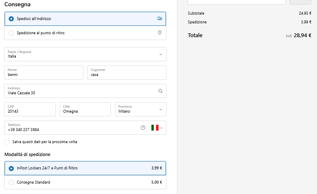
Task: Click the CAP field showing 20143
Action: point(30,109)
